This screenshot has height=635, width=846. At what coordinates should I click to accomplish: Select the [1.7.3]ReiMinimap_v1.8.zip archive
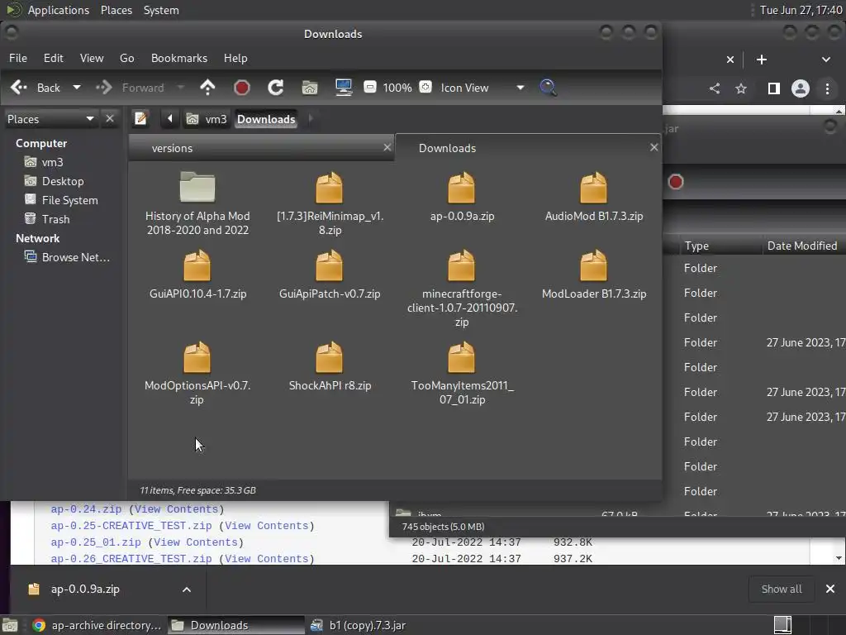tap(330, 203)
